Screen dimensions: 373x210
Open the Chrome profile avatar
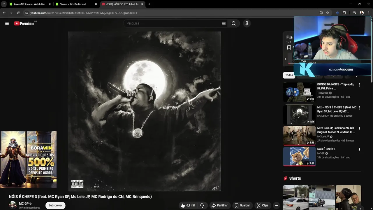tap(362, 13)
